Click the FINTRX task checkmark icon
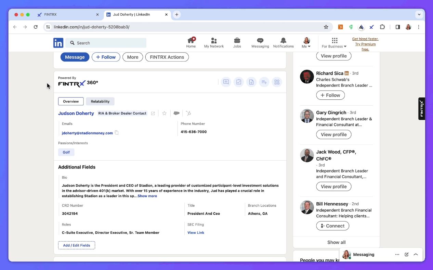 point(239,82)
